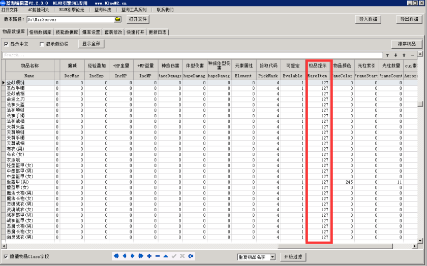Viewport: 427px width, 266px height.
Task: Delete record using minus navigator icon
Action: 158,256
